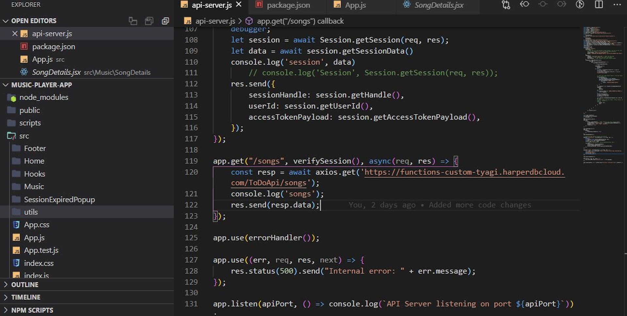Click the Open Changes git compare icon
The image size is (627, 316).
506,5
